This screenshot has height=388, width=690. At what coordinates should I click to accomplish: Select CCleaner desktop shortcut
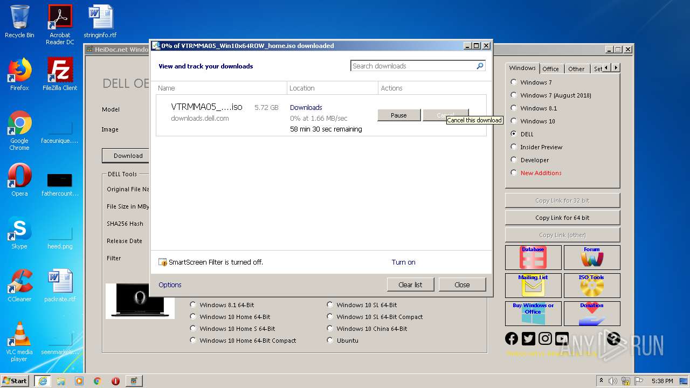(x=19, y=286)
